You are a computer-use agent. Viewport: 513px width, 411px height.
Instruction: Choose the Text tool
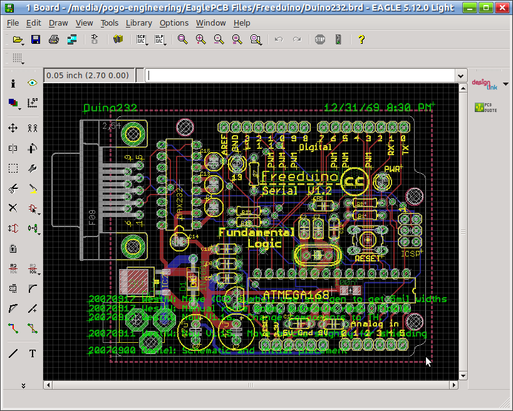pyautogui.click(x=33, y=353)
